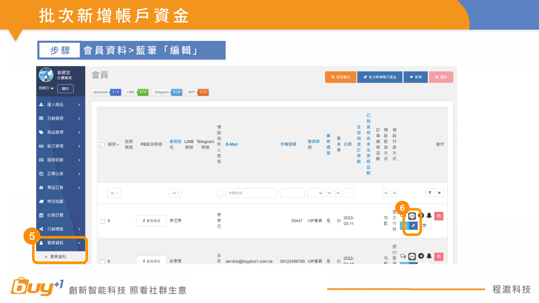Click the X clear filter icon

(x=439, y=193)
